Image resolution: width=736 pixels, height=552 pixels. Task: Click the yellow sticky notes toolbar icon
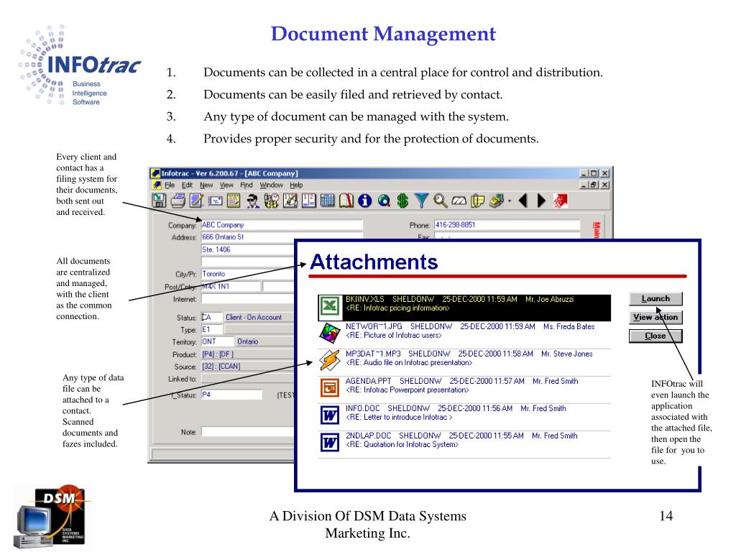click(x=477, y=201)
